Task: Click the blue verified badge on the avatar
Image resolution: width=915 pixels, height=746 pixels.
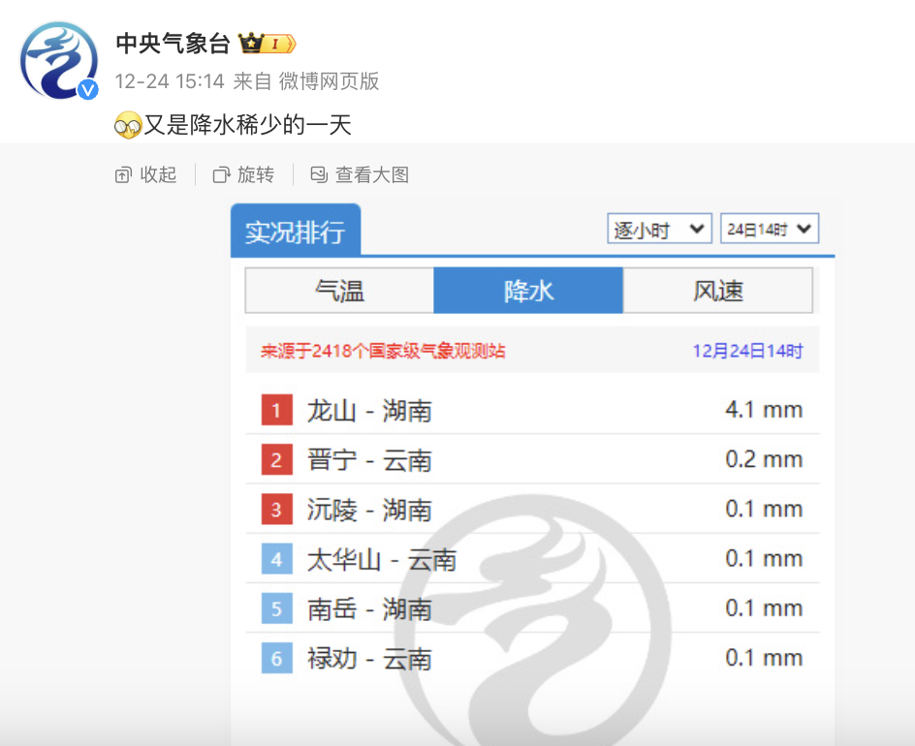Action: [88, 91]
